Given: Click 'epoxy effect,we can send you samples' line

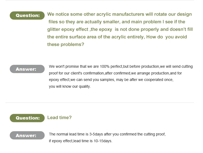Looking at the screenshot, I should [x=111, y=80].
